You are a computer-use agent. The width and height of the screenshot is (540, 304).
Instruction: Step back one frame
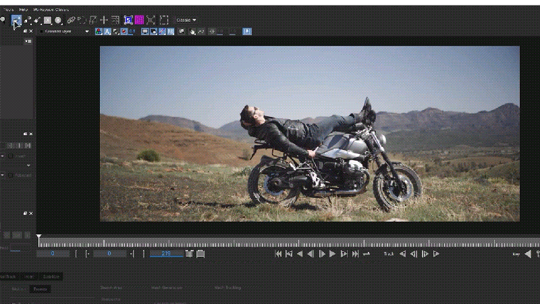point(310,254)
